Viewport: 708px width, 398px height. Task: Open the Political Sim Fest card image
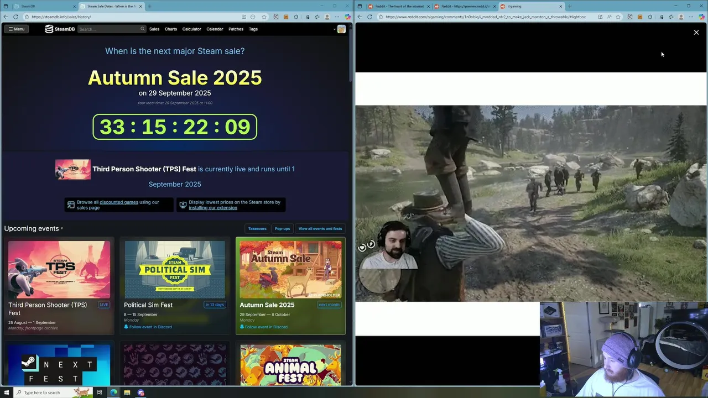click(175, 269)
